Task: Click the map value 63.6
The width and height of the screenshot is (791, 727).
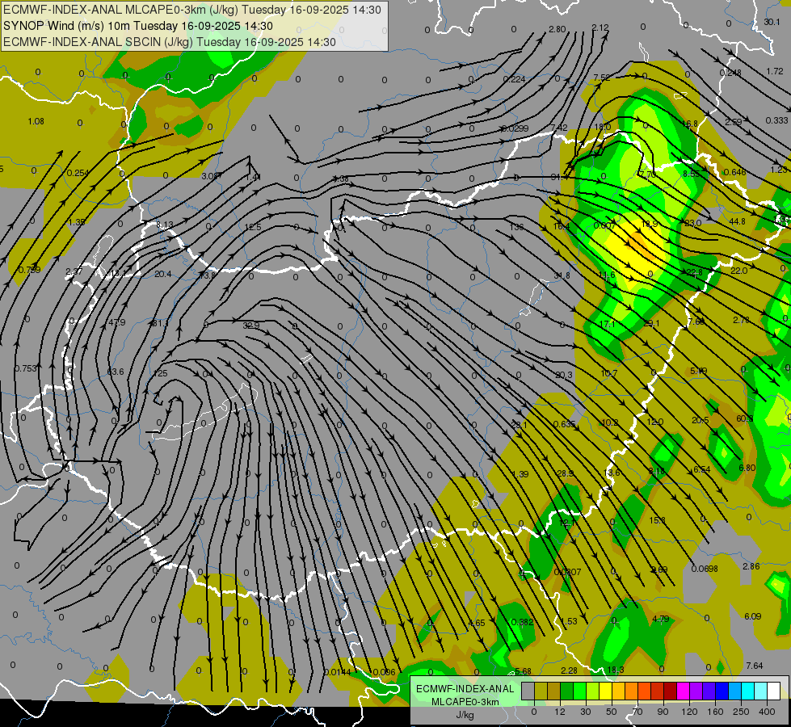Action: 116,372
